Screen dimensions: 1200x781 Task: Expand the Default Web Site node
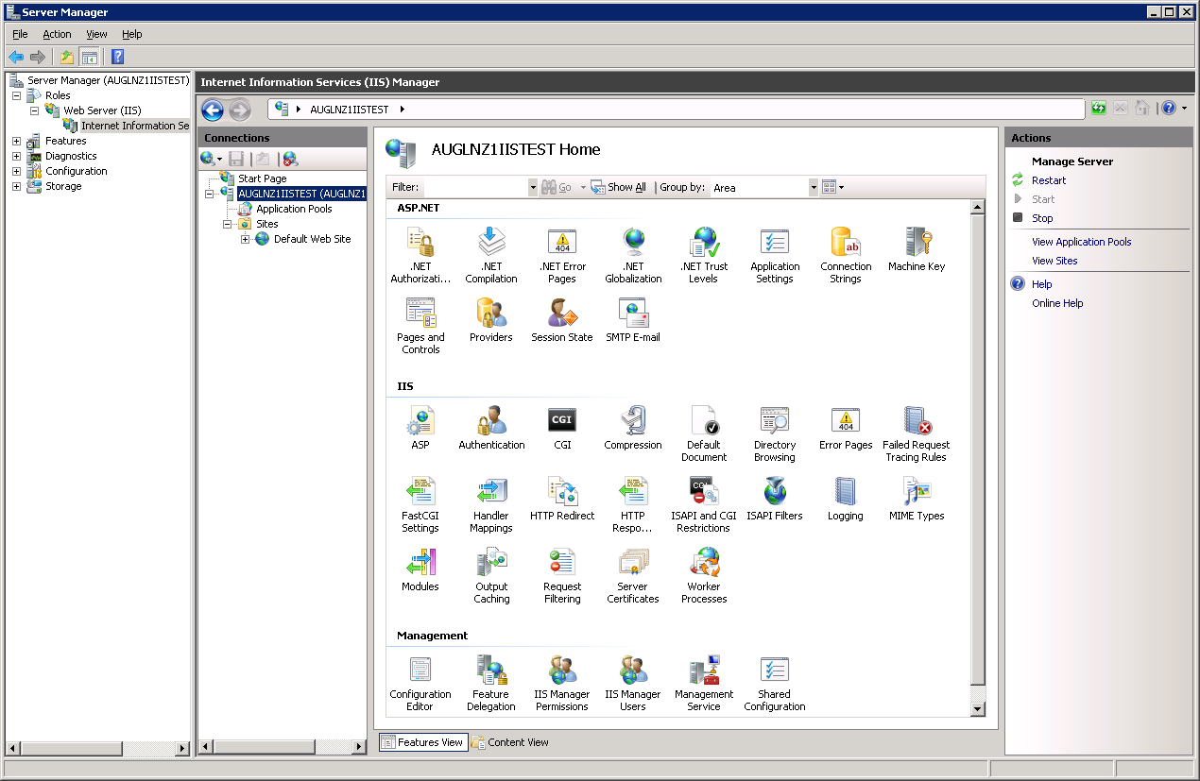(x=246, y=239)
